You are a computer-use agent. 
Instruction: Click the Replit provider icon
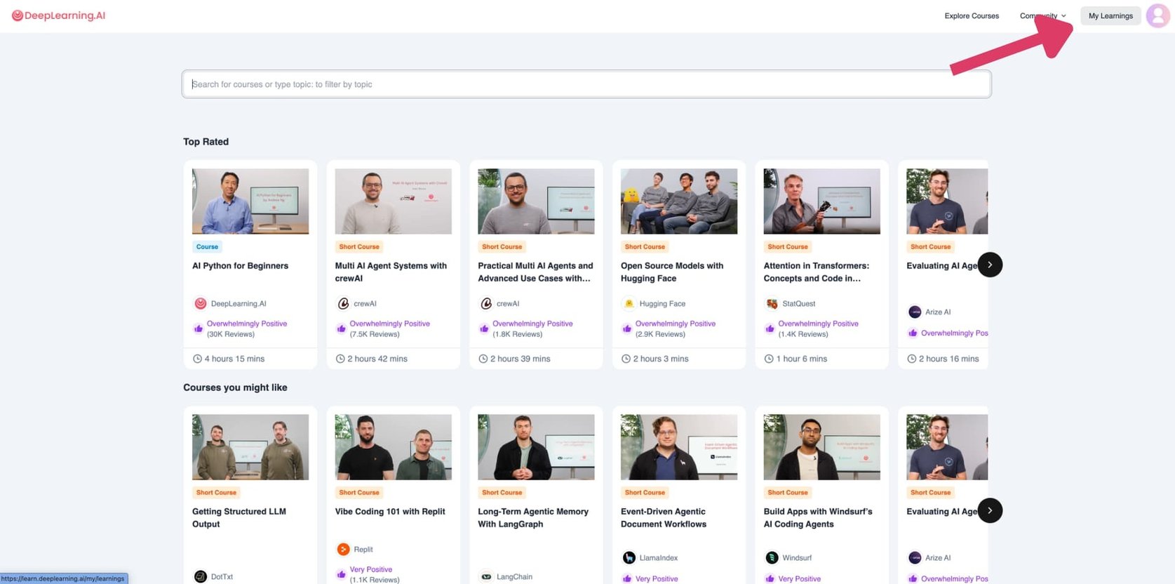pos(343,550)
